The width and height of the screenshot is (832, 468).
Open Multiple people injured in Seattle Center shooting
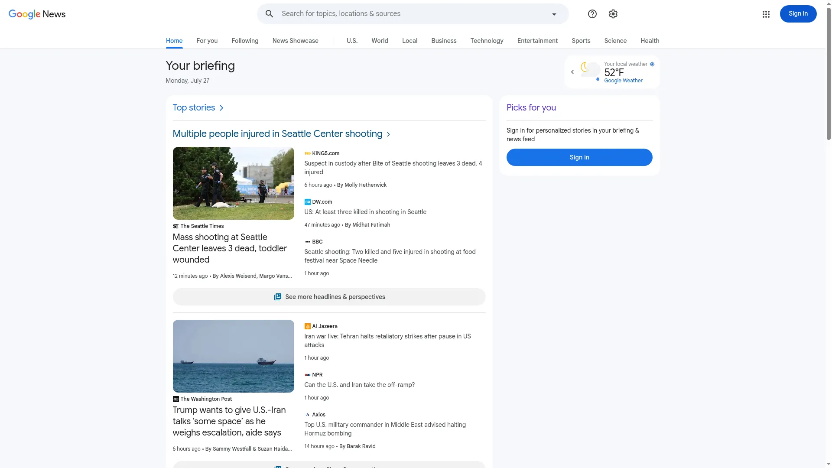(277, 134)
